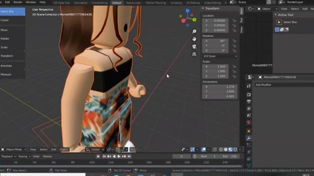This screenshot has width=314, height=176.
Task: Open the Object Constraints properties tab
Action: (249, 159)
